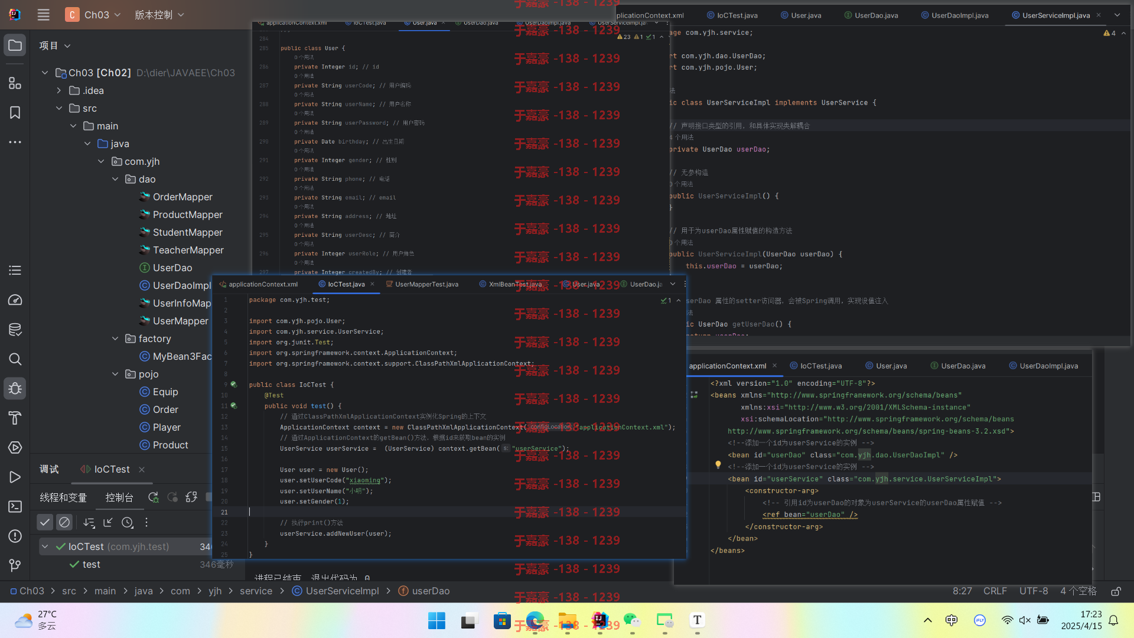Viewport: 1134px width, 638px height.
Task: Click UserServiceImpl in breadcrumb bar
Action: (335, 591)
